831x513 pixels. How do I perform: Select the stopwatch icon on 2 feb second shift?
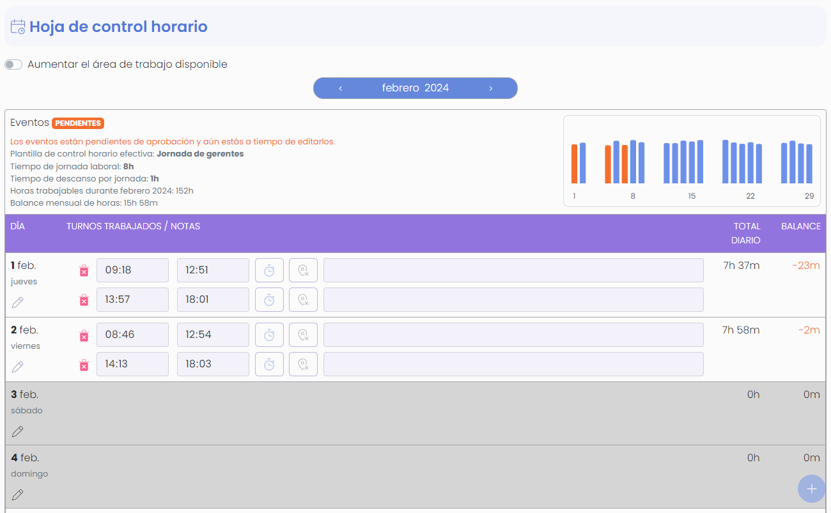pyautogui.click(x=269, y=364)
